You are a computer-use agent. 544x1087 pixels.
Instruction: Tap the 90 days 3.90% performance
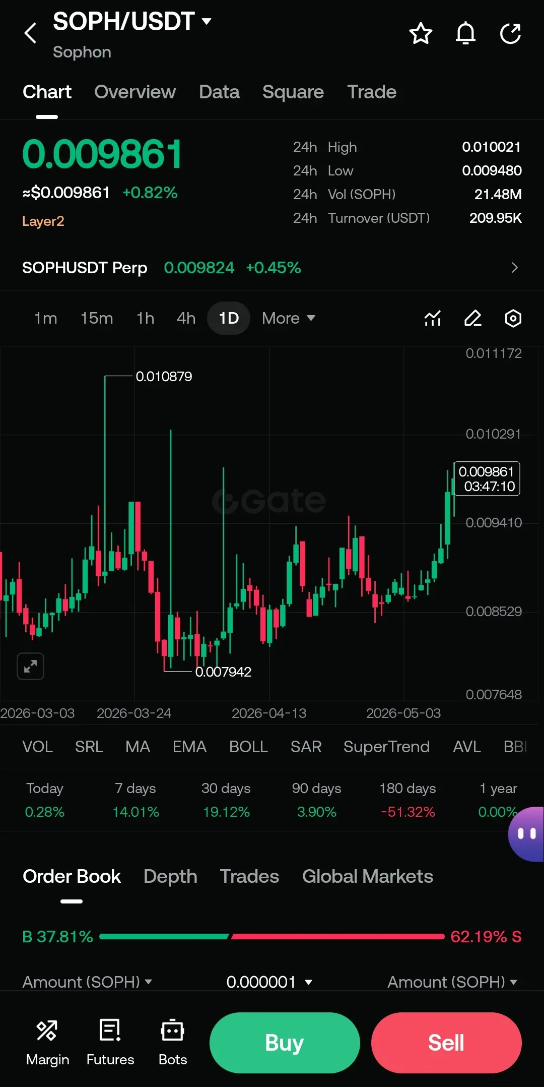click(317, 800)
